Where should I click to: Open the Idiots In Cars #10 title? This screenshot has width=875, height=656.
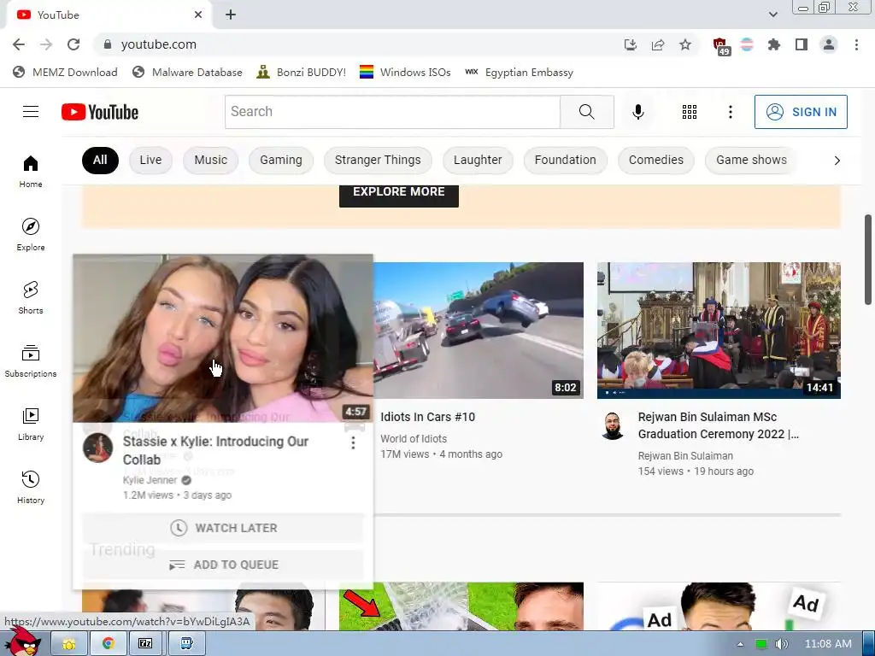coord(427,417)
